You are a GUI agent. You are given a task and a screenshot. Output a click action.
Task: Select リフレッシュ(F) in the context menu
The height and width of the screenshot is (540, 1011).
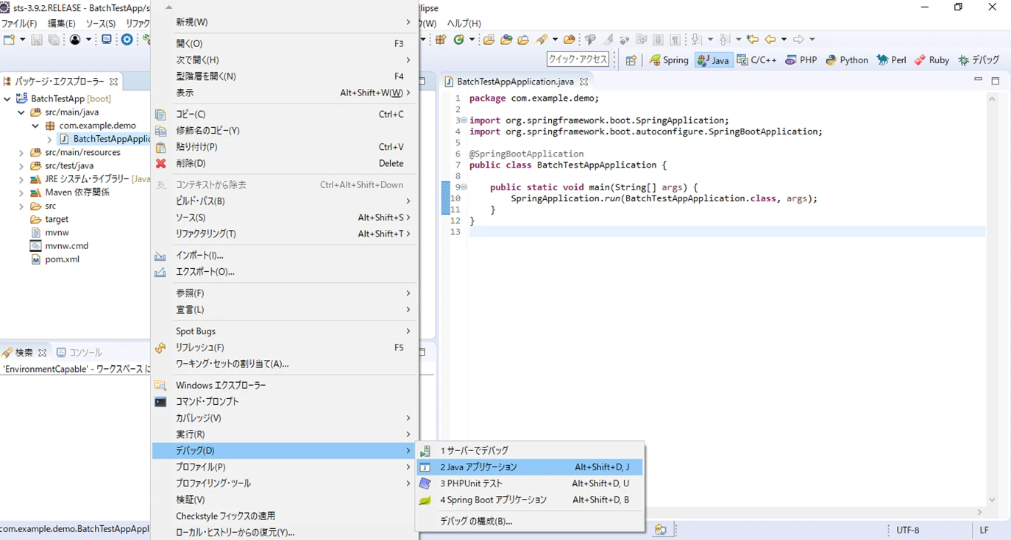284,348
